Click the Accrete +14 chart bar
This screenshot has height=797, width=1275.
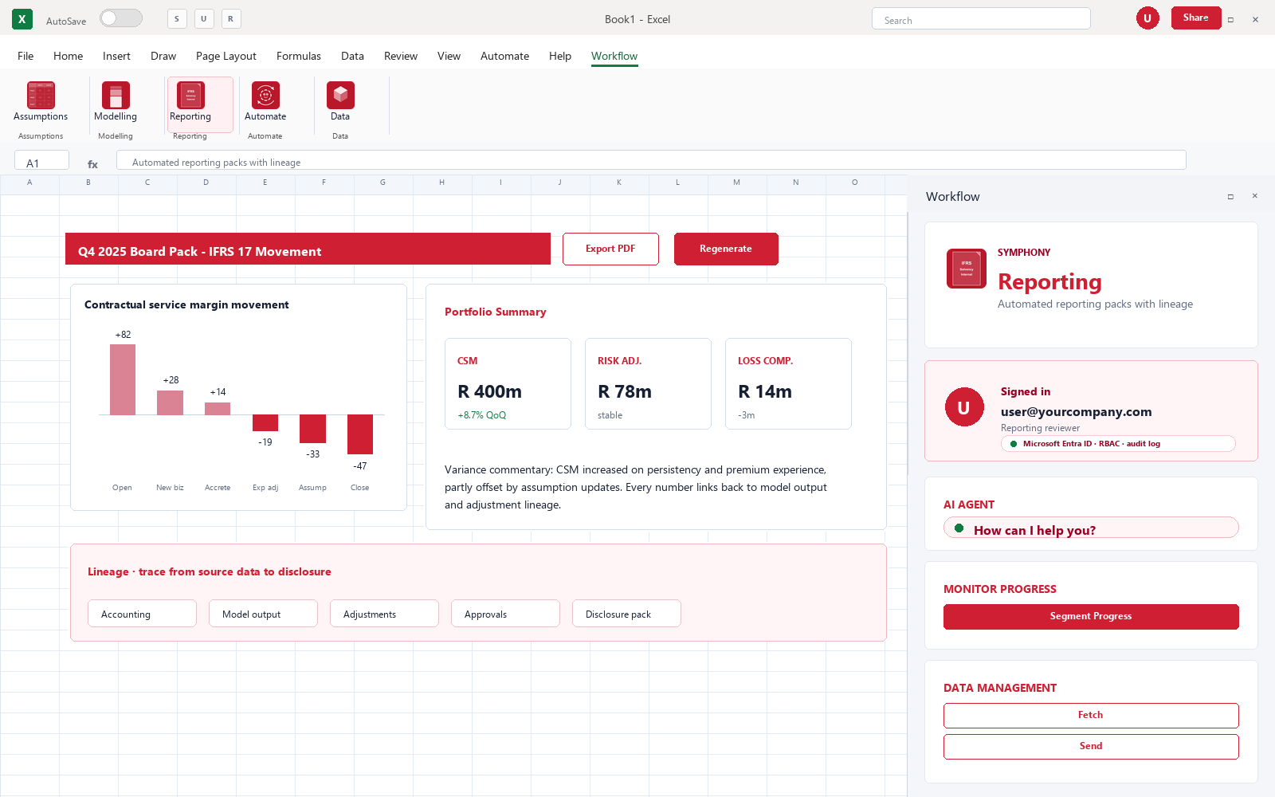(218, 409)
